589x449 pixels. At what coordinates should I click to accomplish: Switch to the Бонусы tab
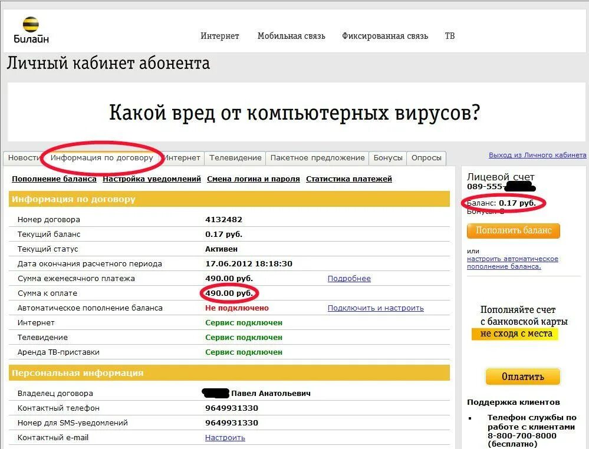388,158
